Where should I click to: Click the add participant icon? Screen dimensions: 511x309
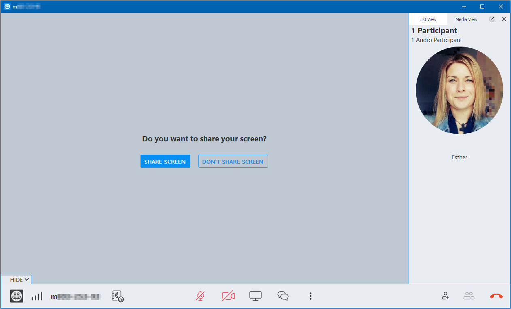(445, 296)
